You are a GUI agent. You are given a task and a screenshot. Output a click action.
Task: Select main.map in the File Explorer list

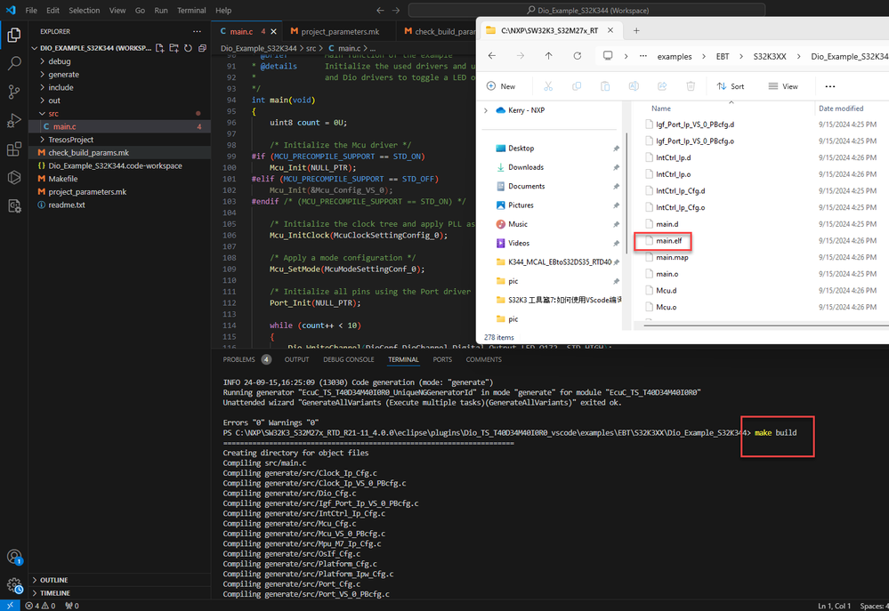click(x=672, y=257)
